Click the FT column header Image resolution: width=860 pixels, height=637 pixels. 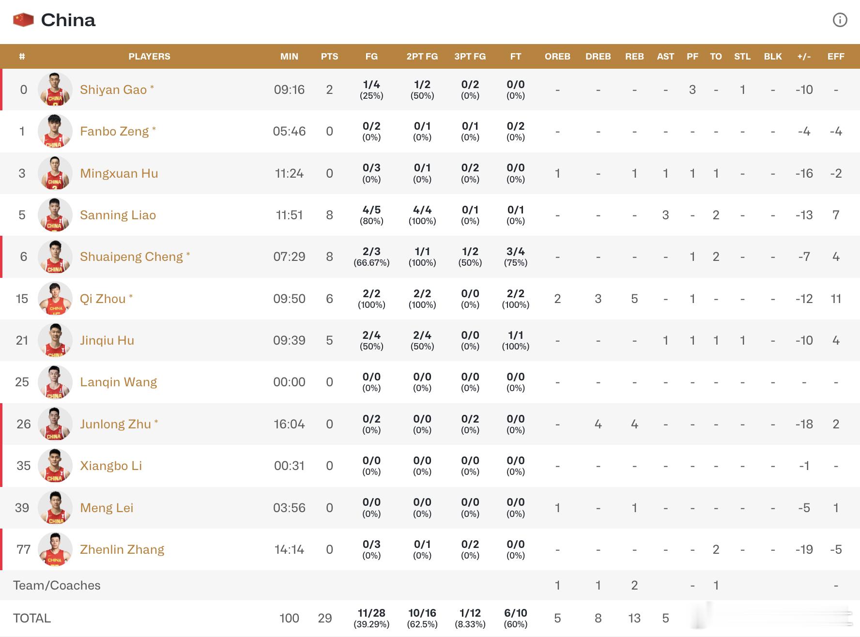(516, 57)
